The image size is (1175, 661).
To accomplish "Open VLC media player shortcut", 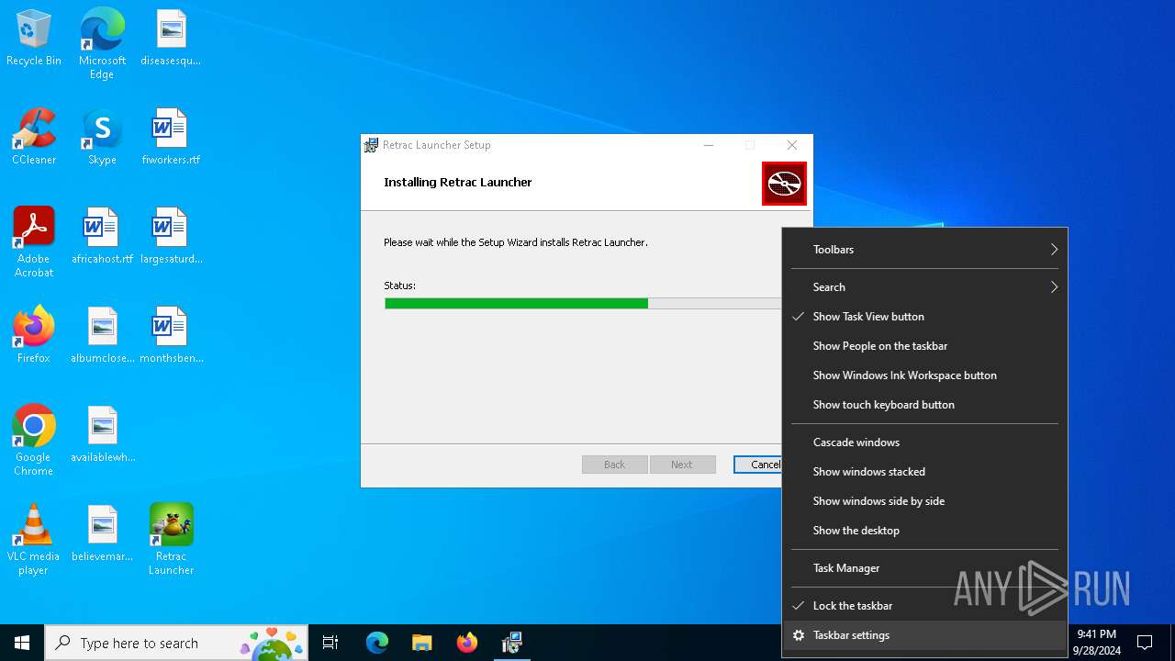I will tap(34, 540).
